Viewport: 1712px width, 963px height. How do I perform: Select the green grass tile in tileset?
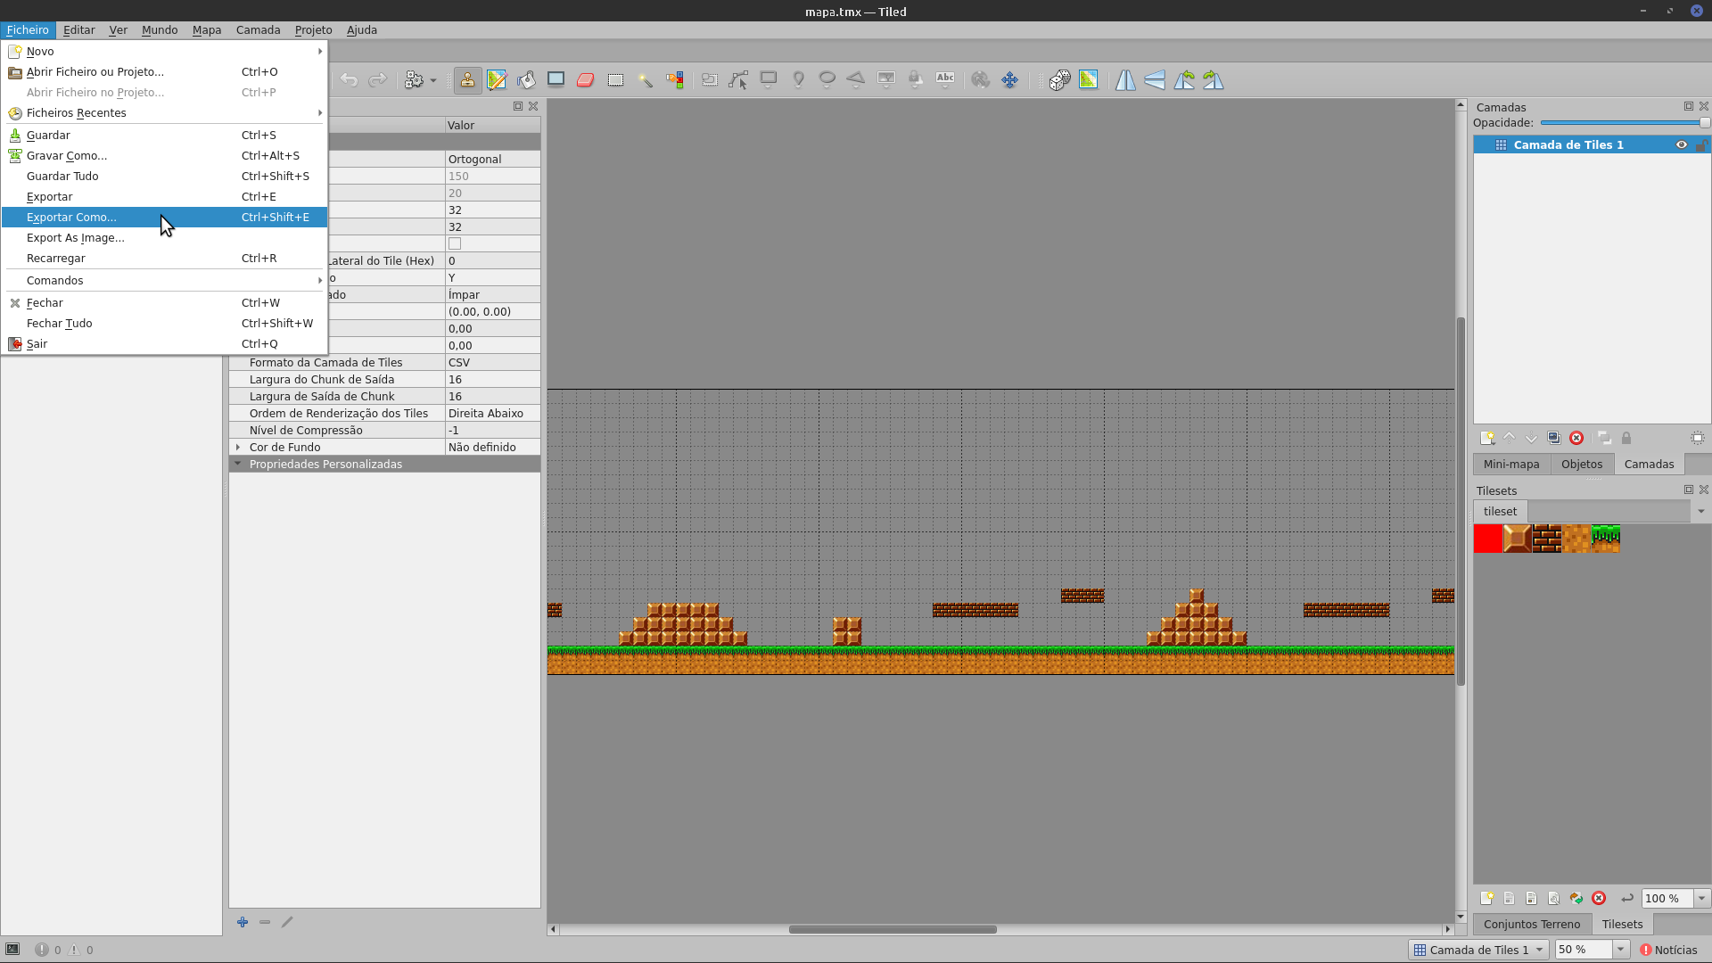click(1606, 539)
